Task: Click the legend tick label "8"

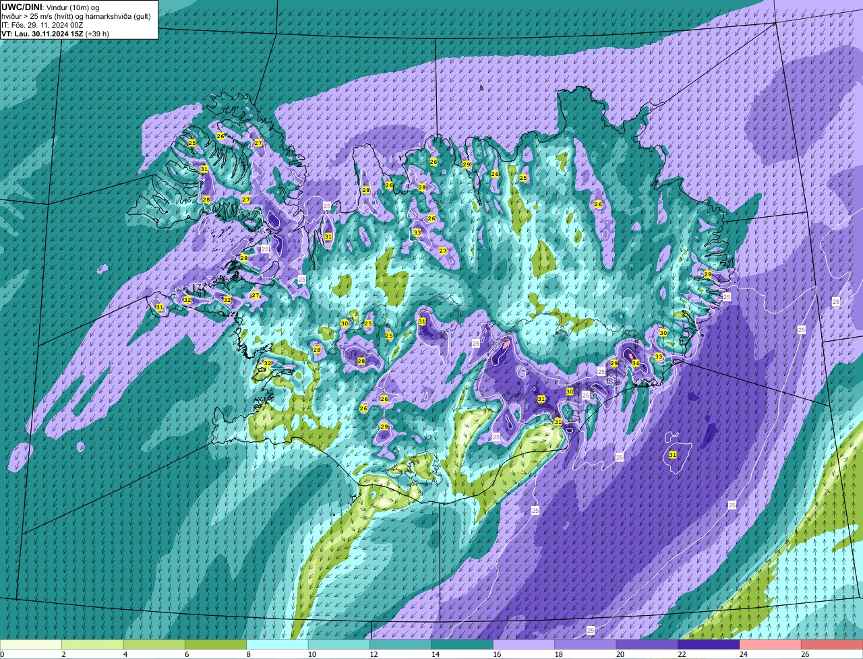Action: [x=248, y=654]
